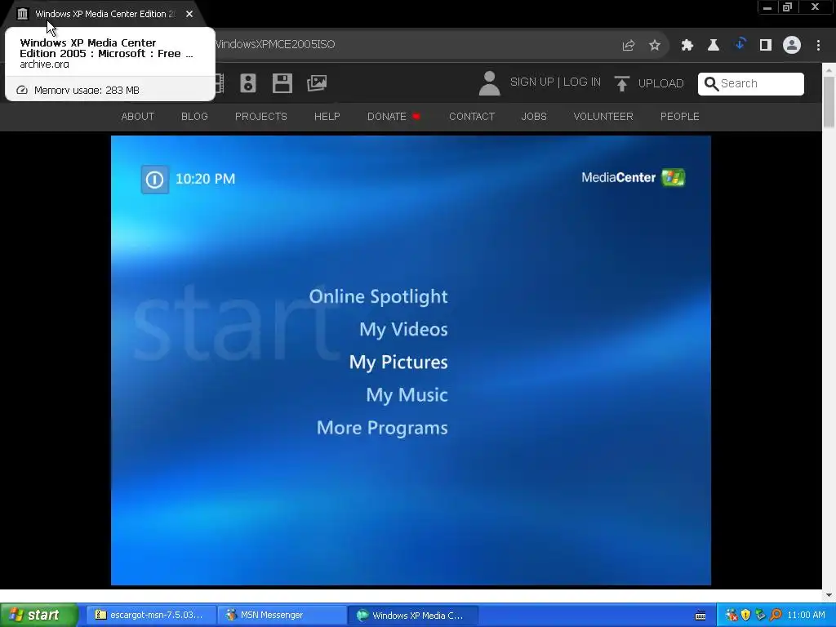836x627 pixels.
Task: Switch to Windows XP Media C... taskbar item
Action: 412,616
